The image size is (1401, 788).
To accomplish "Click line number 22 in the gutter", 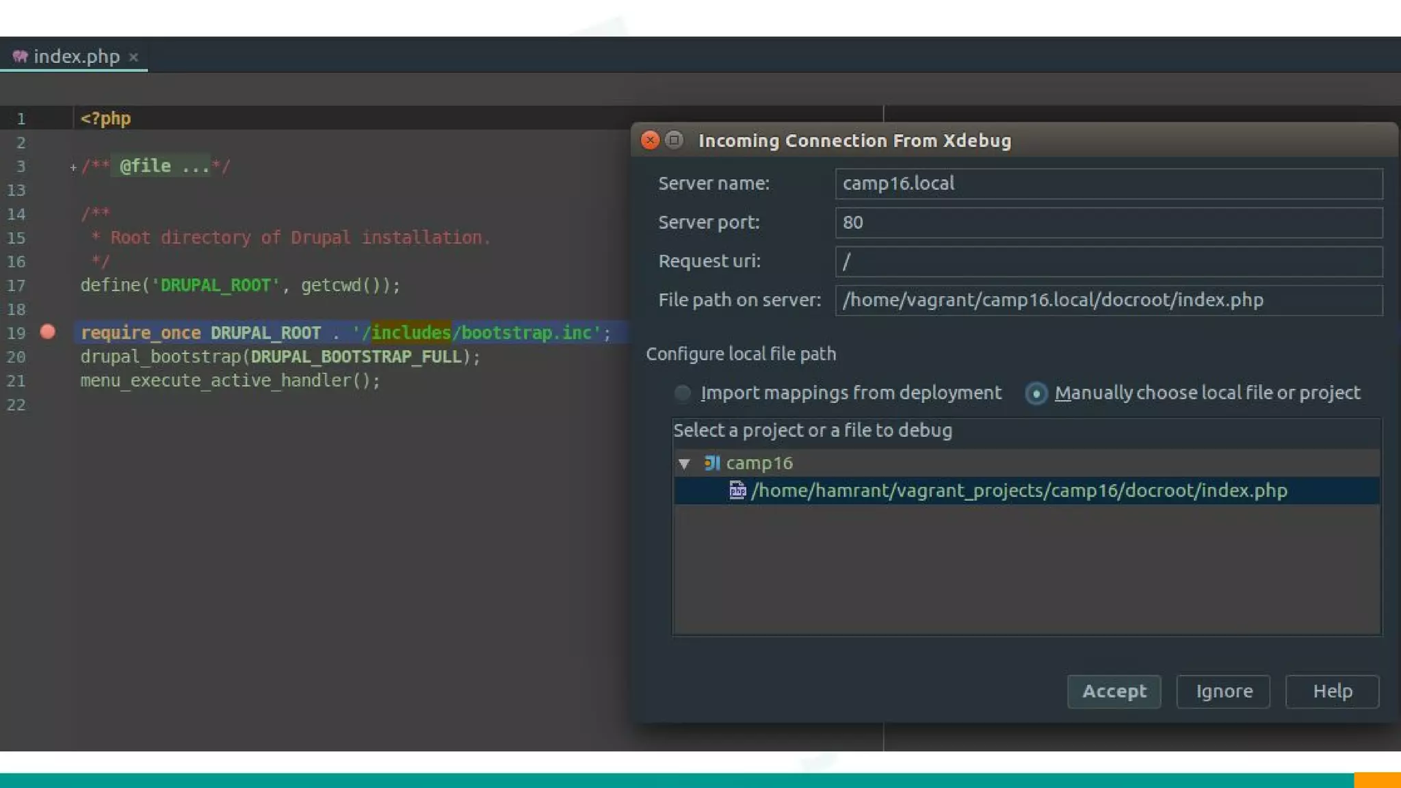I will coord(16,405).
